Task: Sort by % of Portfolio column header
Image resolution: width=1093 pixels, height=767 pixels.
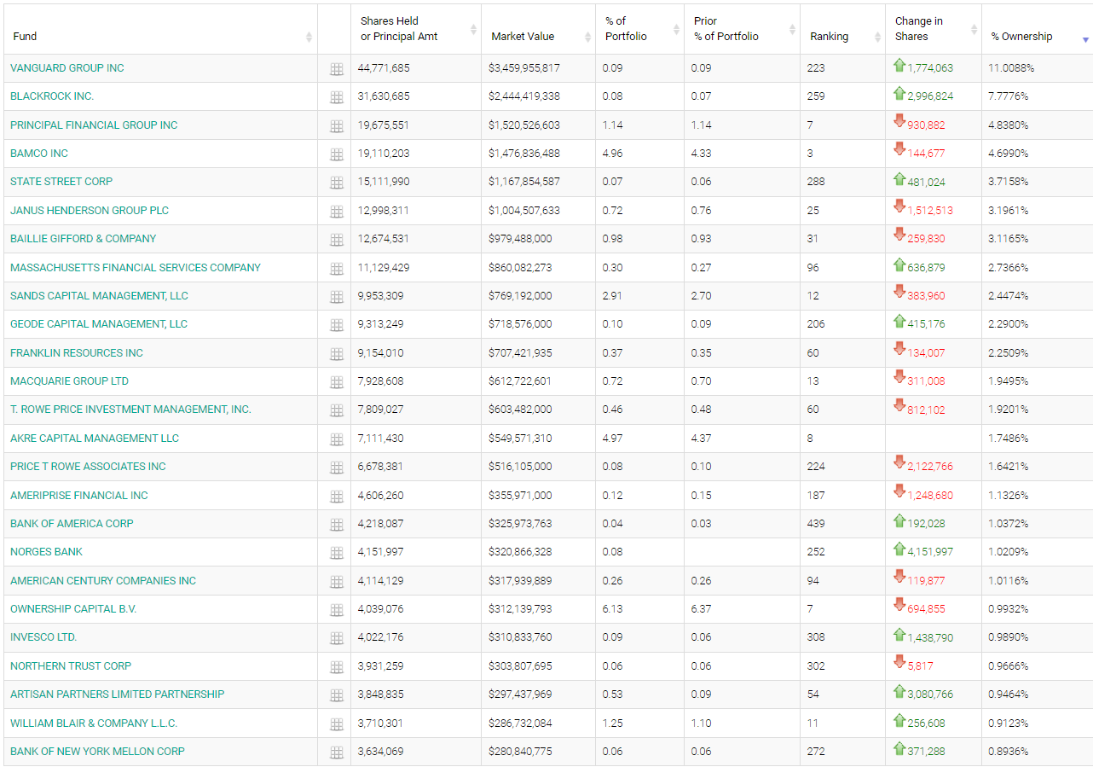Action: [x=639, y=29]
